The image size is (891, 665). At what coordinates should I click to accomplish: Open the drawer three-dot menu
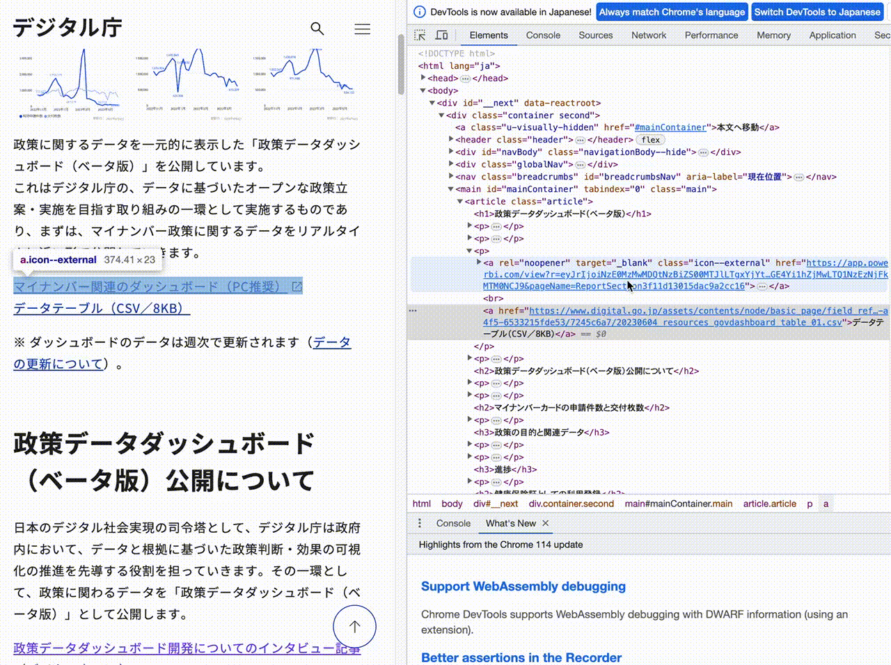pyautogui.click(x=420, y=523)
